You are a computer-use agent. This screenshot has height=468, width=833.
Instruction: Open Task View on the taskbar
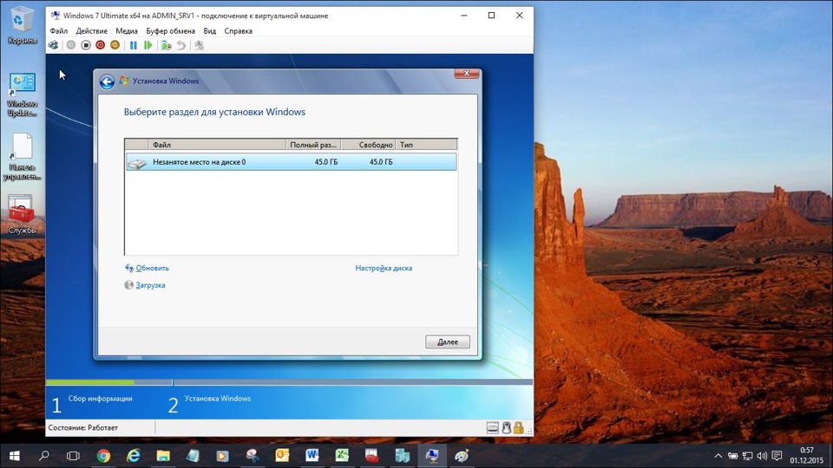73,456
